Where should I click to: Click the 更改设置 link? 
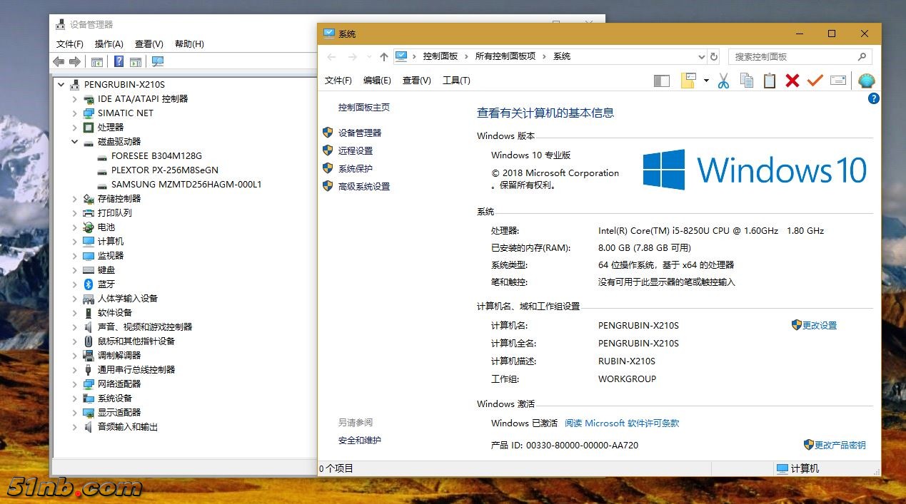tap(819, 326)
